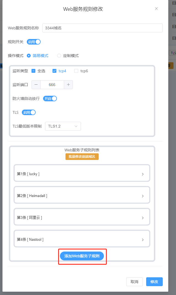Expand the 第2条 Heimadall sub-rule chevron
Image resolution: width=176 pixels, height=295 pixels.
(x=143, y=196)
